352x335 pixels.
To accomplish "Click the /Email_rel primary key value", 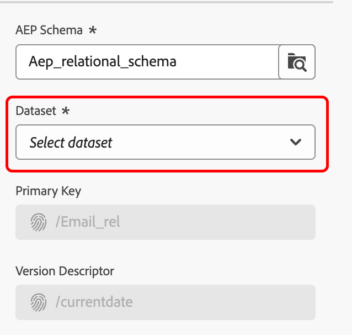I will click(x=88, y=223).
